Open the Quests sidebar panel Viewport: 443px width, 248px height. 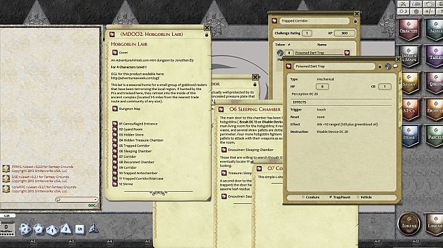tap(435, 83)
